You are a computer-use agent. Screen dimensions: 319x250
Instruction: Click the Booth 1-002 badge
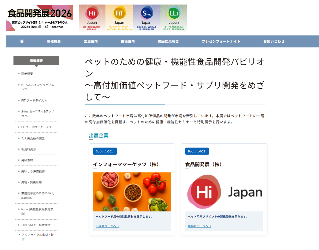point(197,151)
